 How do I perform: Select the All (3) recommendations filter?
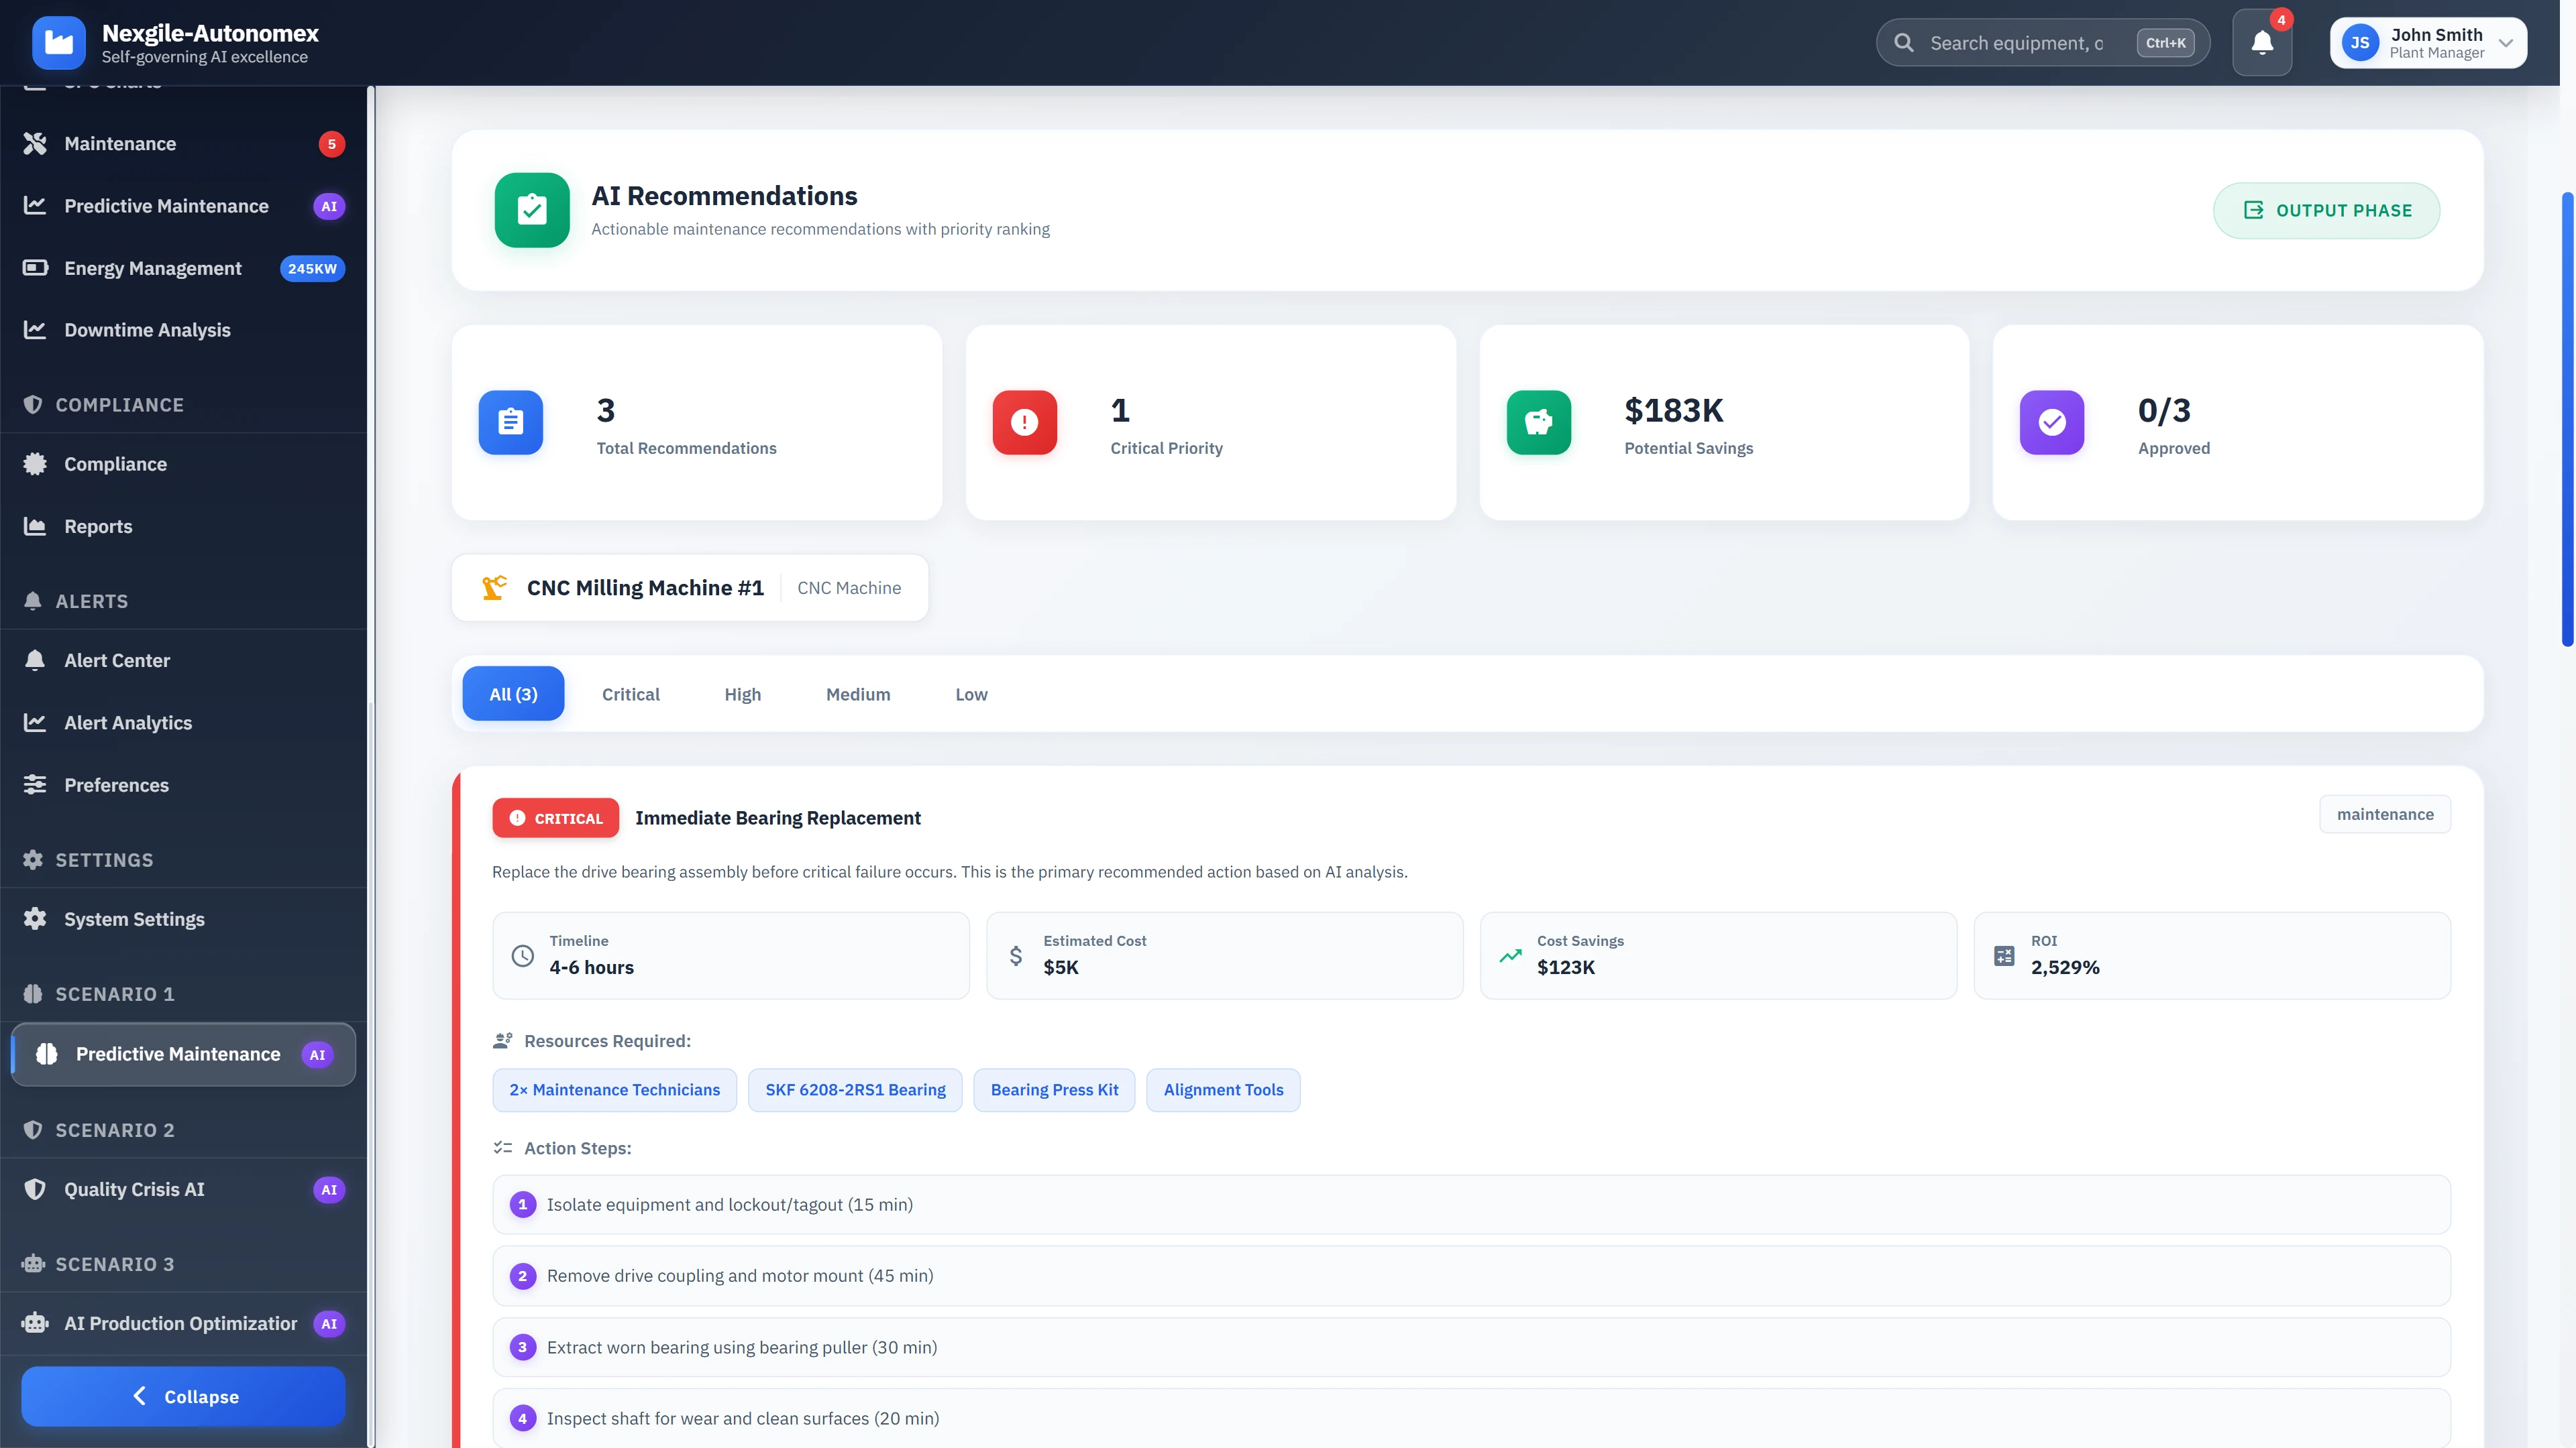pos(512,694)
